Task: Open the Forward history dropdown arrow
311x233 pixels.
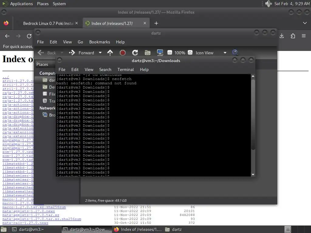Action: pos(100,53)
